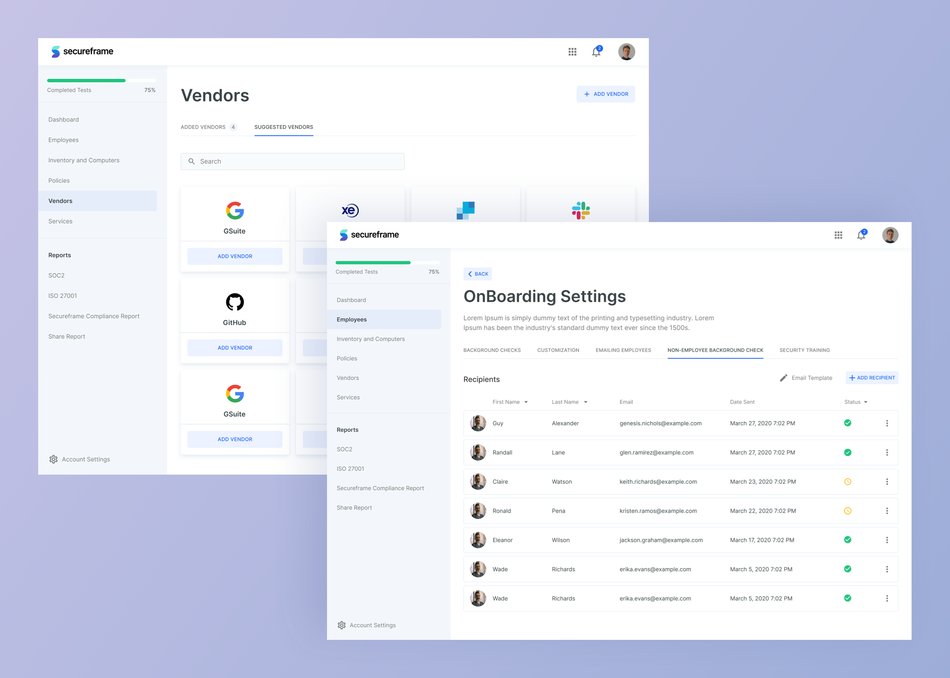Click the Account Settings gear in Vendors sidebar
Image resolution: width=950 pixels, height=678 pixels.
tap(53, 459)
